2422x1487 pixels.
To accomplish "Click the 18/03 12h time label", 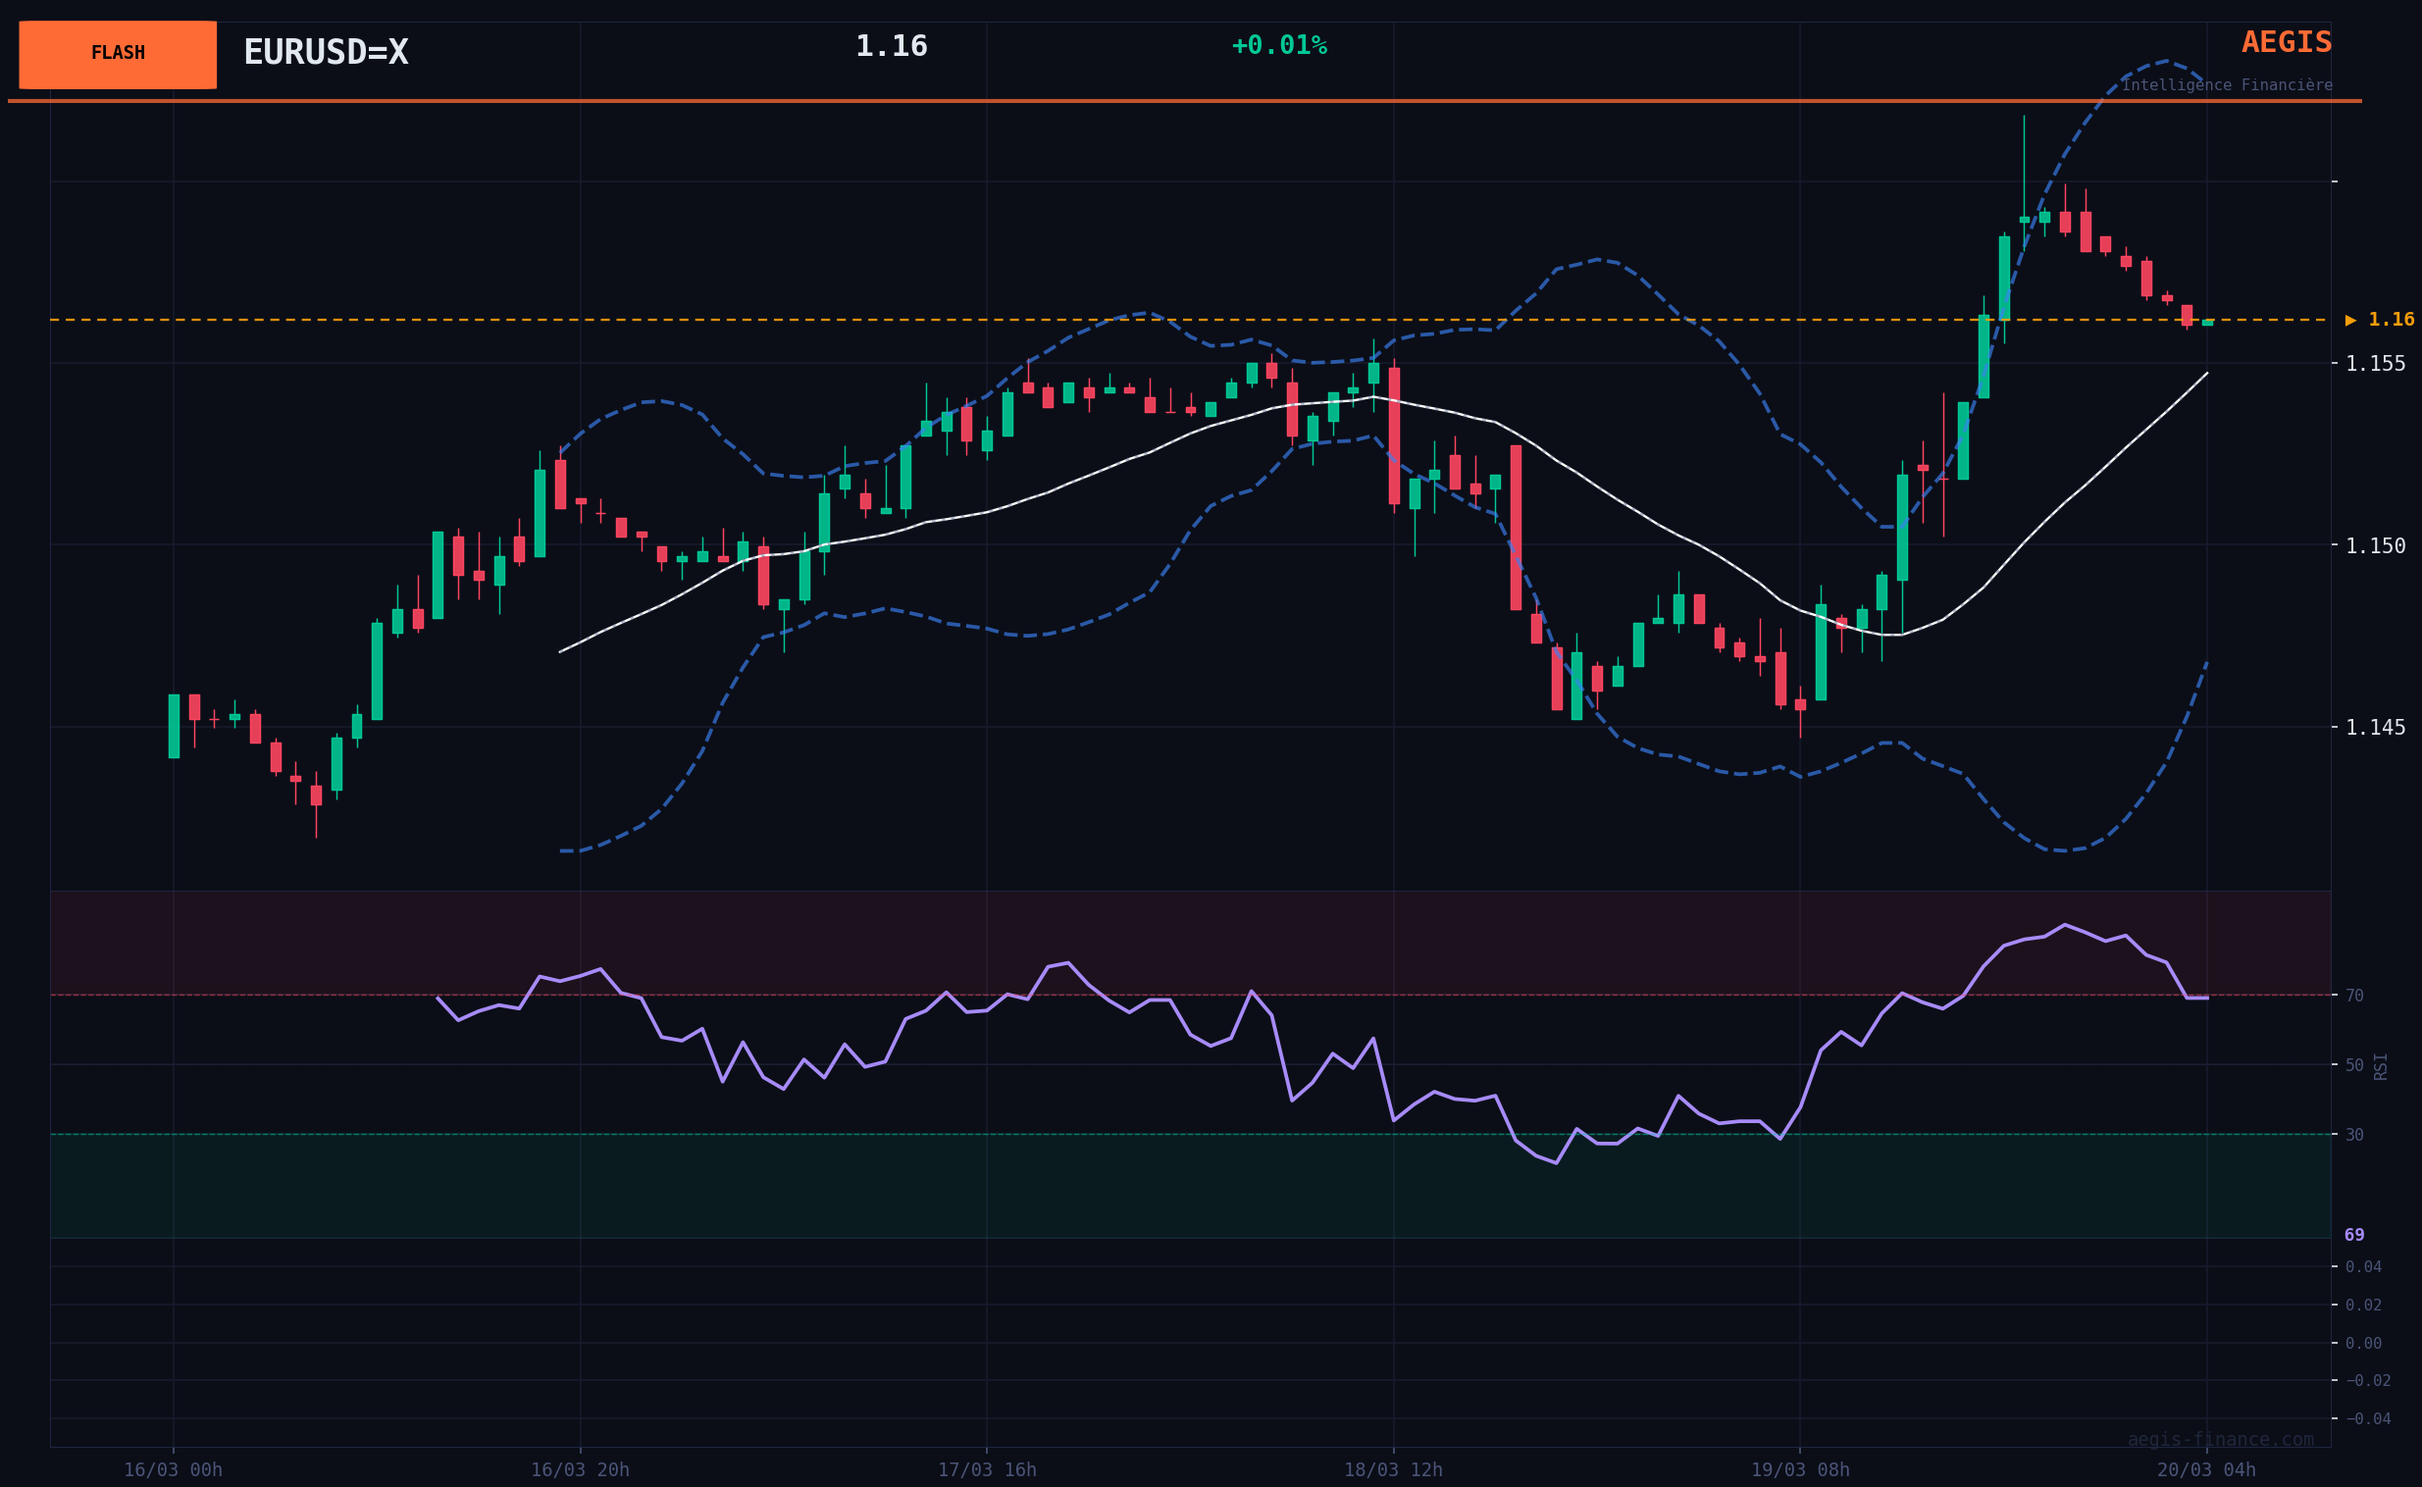I will click(1393, 1470).
